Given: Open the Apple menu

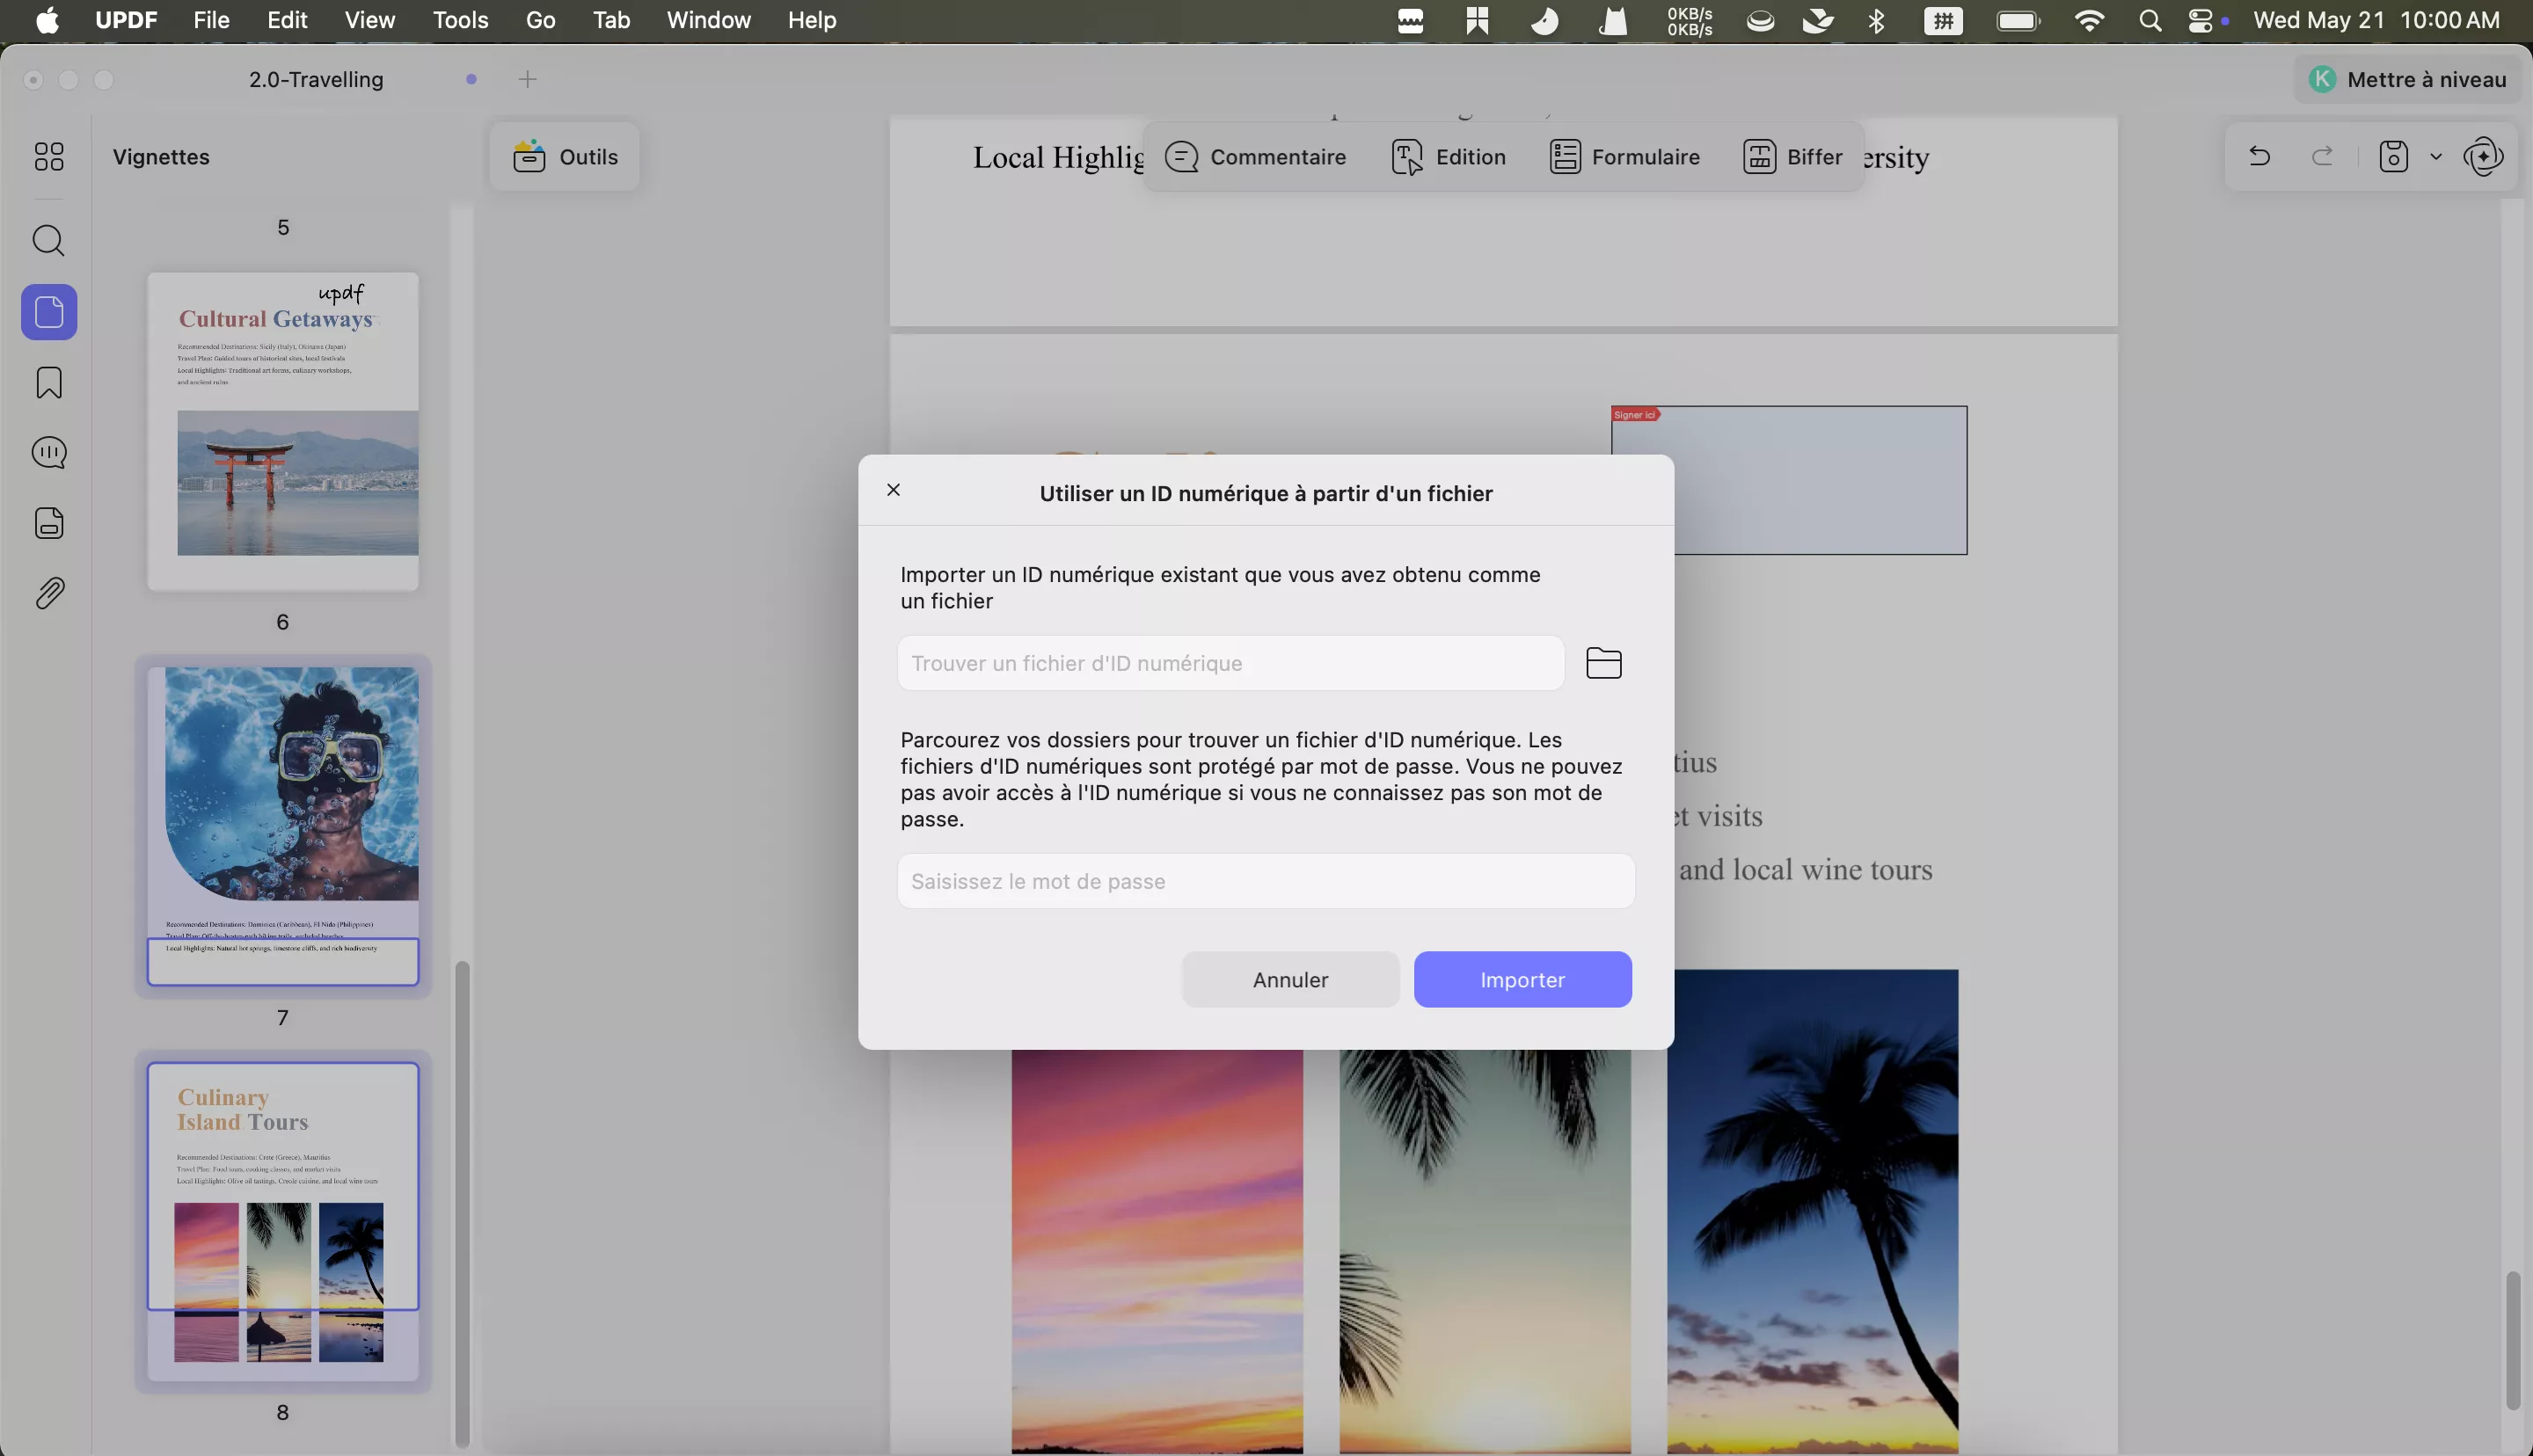Looking at the screenshot, I should coord(47,20).
